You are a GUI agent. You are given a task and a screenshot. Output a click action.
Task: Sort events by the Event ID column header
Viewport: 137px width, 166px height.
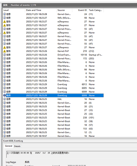pos(80,10)
